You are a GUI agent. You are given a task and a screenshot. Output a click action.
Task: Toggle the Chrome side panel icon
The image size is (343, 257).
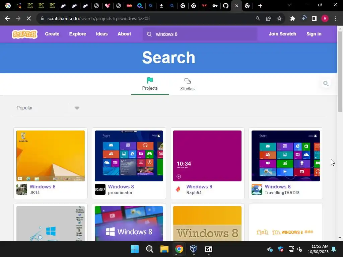314,19
